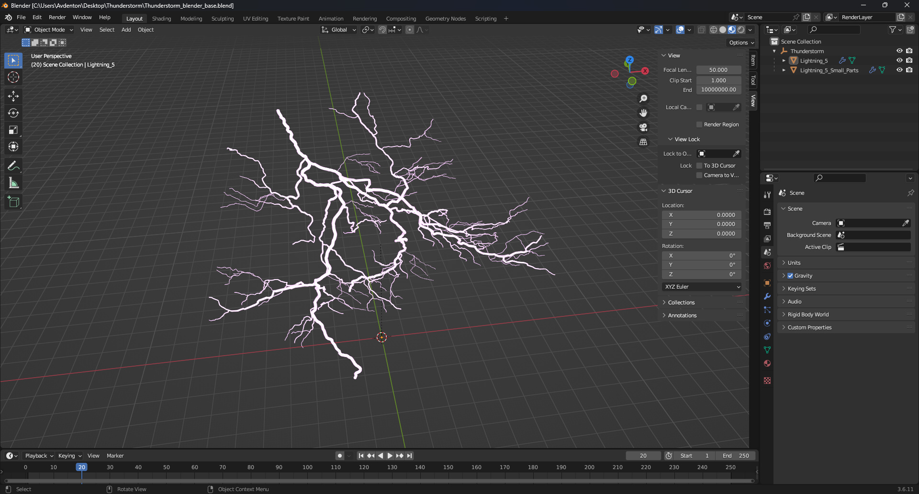Hide Lightning_5_Small_Parts eye icon
Screen dimensions: 919x494
(x=899, y=70)
